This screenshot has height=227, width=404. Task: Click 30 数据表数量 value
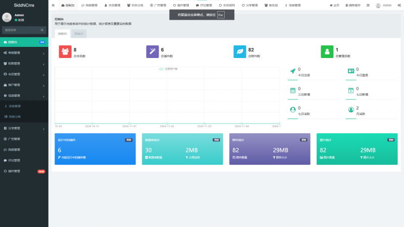pos(148,150)
